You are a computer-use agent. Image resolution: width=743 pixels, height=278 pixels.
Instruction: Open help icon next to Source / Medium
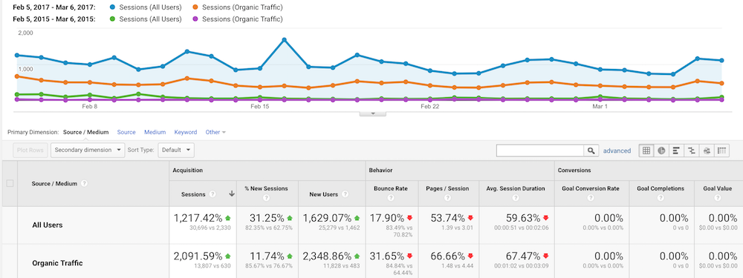tap(84, 183)
